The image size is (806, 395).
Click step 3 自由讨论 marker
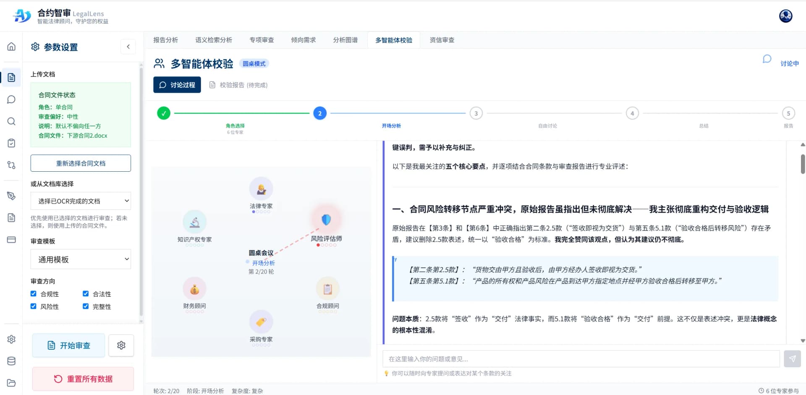tap(476, 113)
